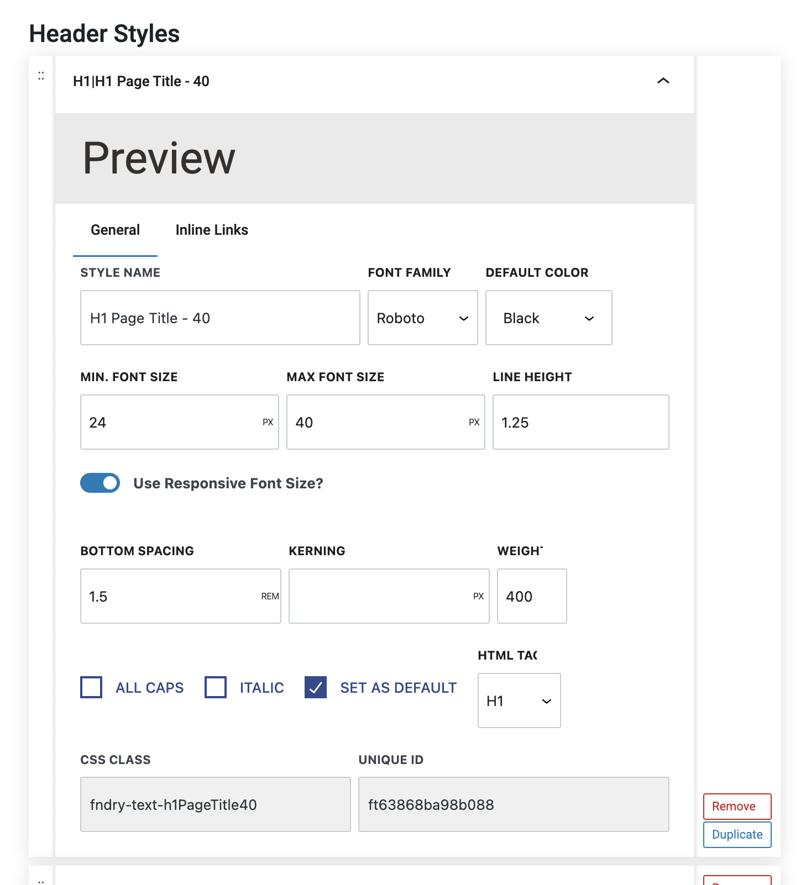Uncheck the Set As Default checkbox
The image size is (806, 885).
pyautogui.click(x=316, y=687)
